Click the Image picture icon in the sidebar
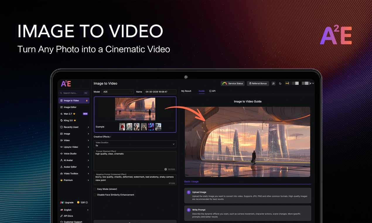 tap(61, 134)
